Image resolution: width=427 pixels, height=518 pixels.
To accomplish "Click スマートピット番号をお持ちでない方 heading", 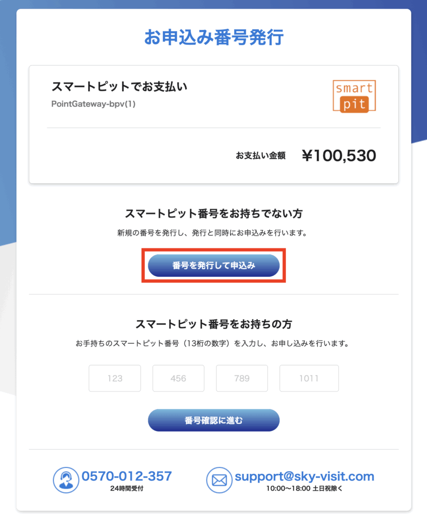I will pos(213,213).
